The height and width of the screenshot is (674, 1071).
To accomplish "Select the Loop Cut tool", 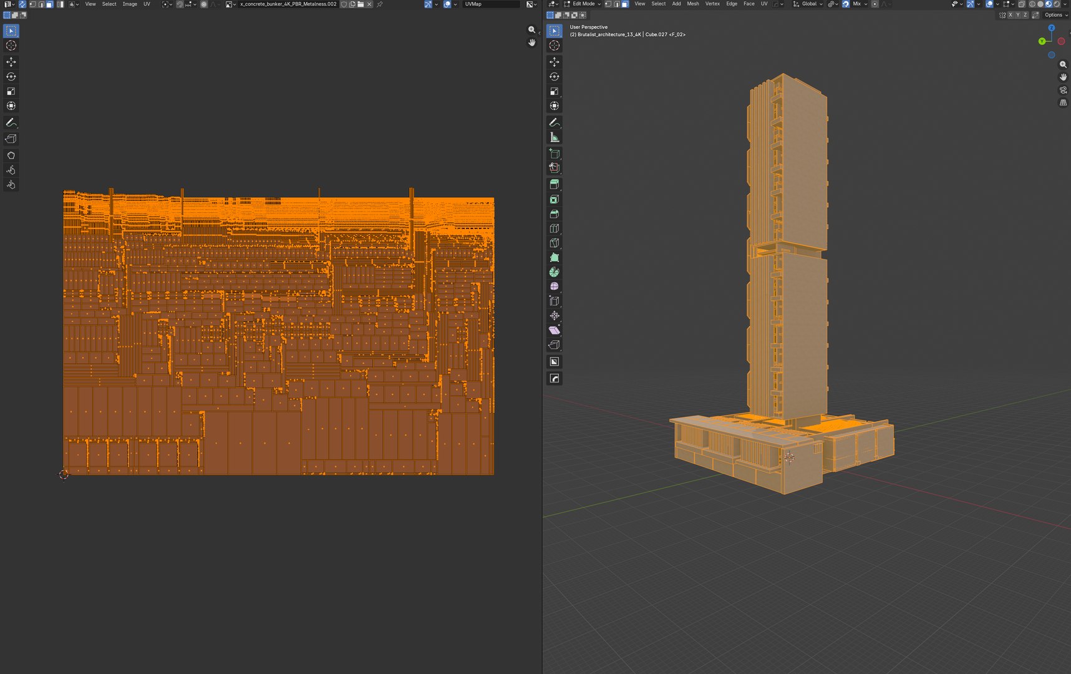I will [554, 228].
